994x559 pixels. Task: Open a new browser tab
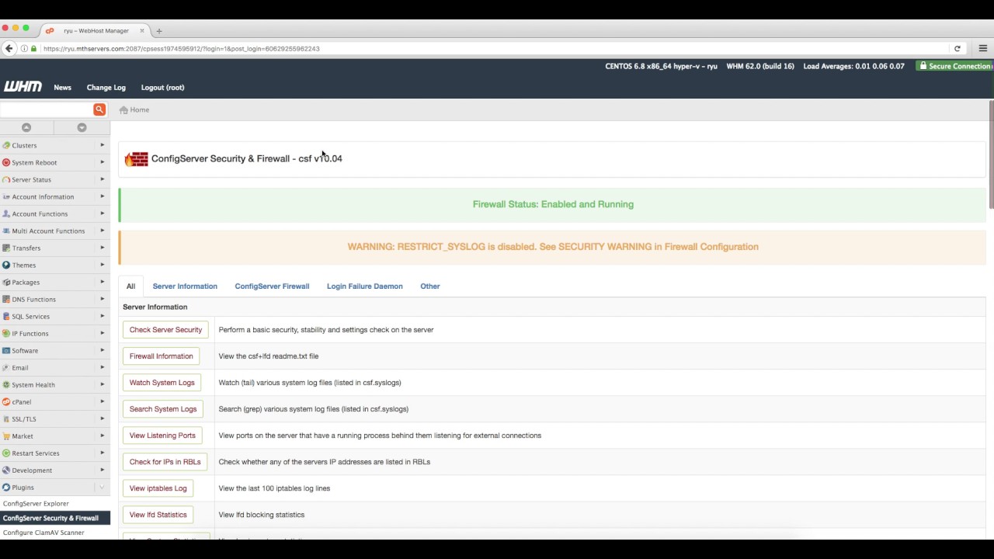pyautogui.click(x=158, y=31)
